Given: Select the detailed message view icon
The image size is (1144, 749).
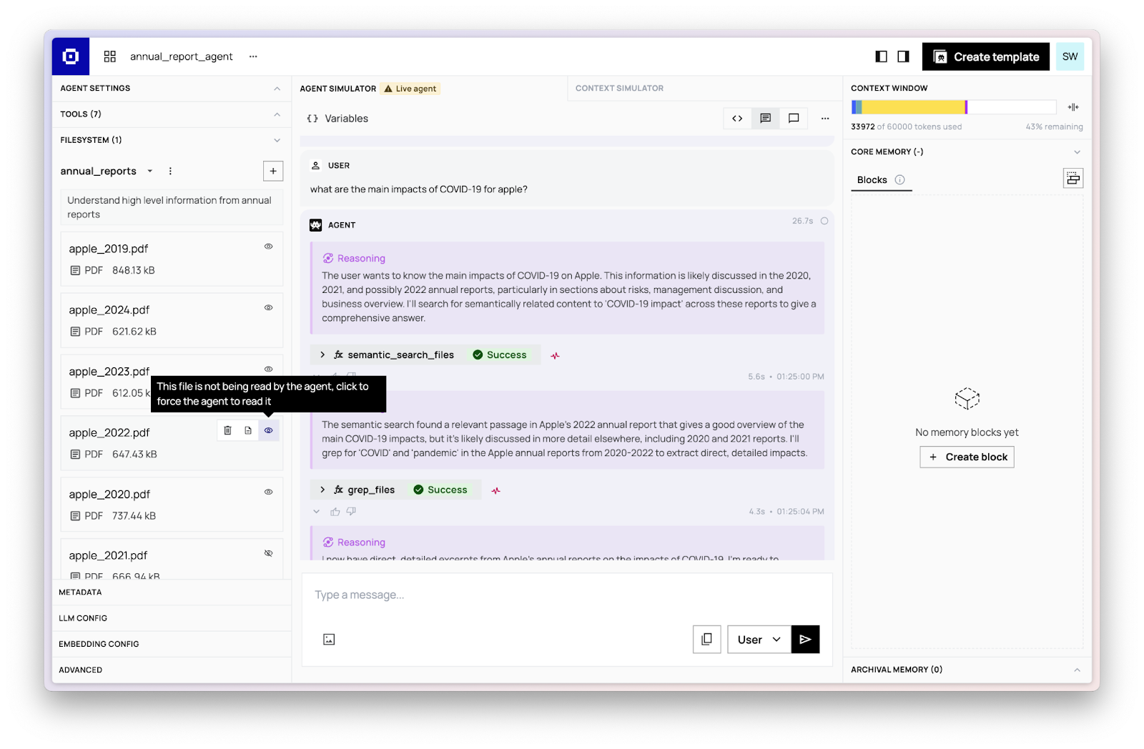Looking at the screenshot, I should (765, 119).
